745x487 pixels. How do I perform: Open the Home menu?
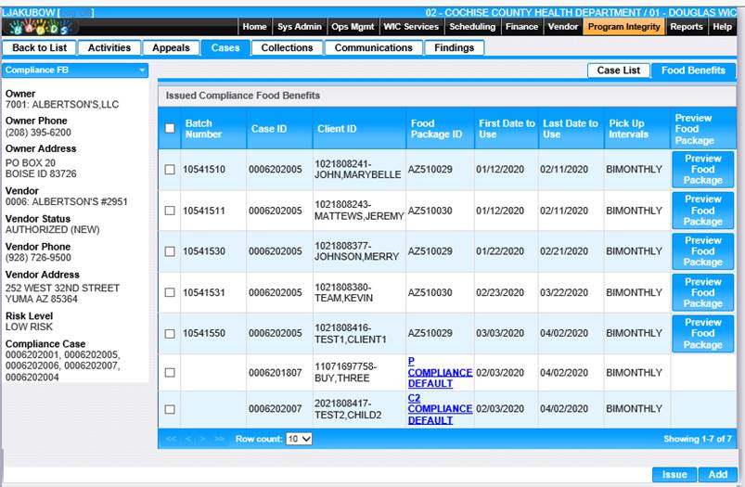254,27
